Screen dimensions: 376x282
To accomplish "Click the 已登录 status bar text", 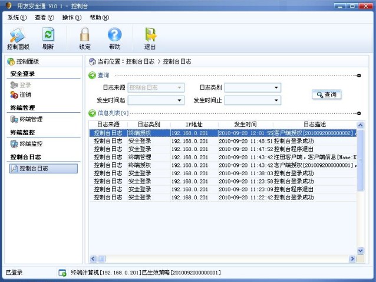I will pyautogui.click(x=14, y=273).
